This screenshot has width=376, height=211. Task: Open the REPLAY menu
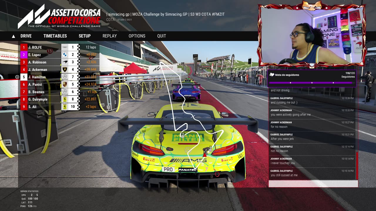tap(110, 36)
